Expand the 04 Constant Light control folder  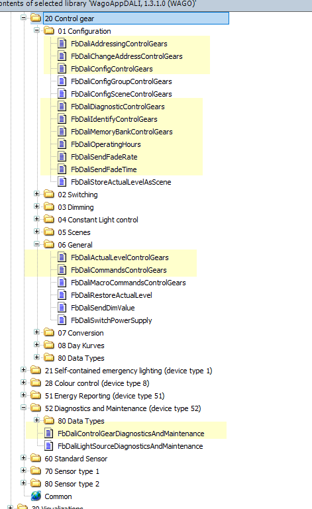pos(36,219)
